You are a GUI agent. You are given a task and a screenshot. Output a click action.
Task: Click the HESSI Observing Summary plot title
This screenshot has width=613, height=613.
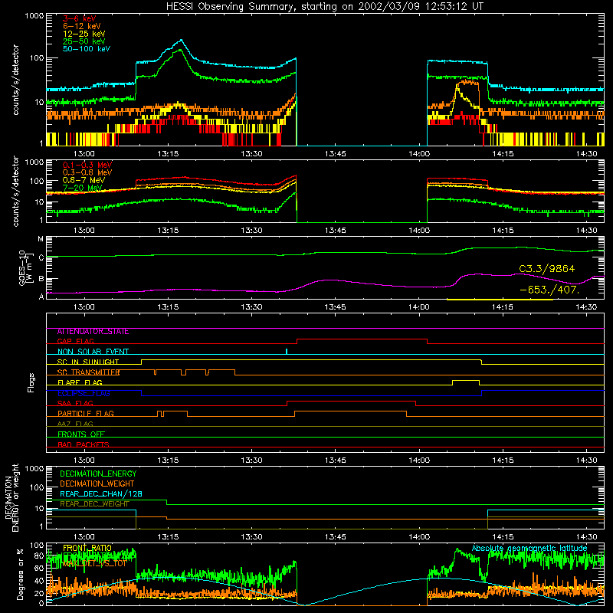[324, 7]
